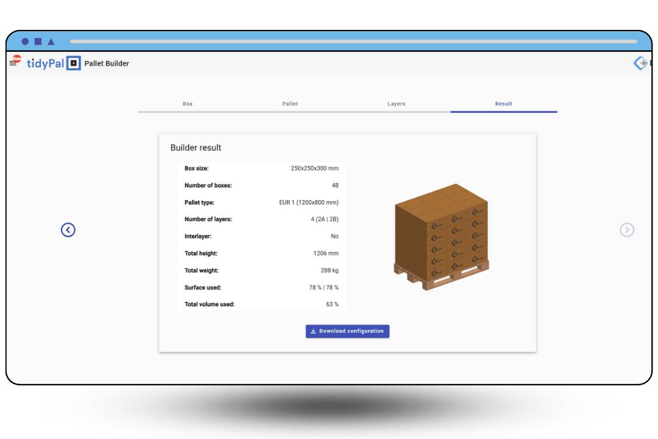658x439 pixels.
Task: Click the pallet type value EUR 1
Action: pos(309,202)
